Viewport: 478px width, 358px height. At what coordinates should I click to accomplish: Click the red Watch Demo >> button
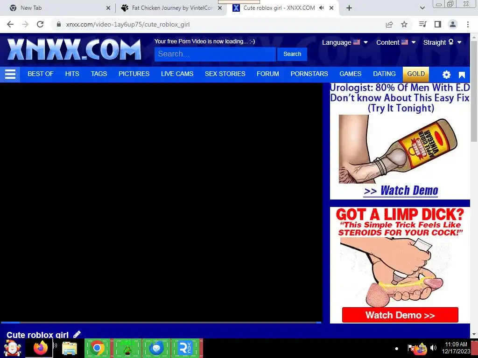[x=400, y=315]
